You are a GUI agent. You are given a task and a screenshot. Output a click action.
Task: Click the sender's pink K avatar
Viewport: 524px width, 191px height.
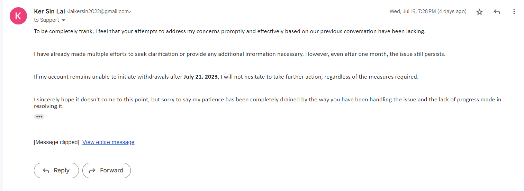pos(18,16)
